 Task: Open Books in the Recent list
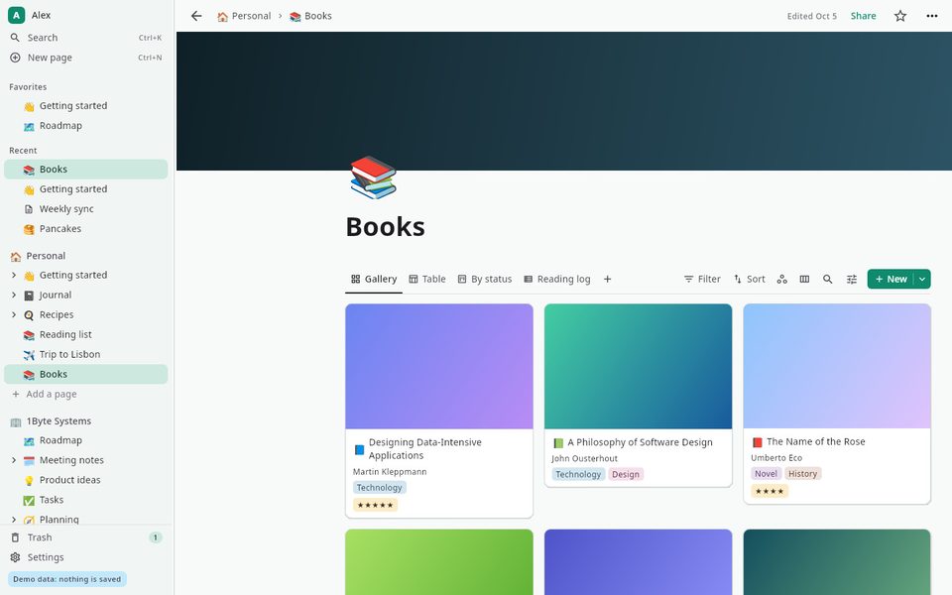pyautogui.click(x=86, y=170)
